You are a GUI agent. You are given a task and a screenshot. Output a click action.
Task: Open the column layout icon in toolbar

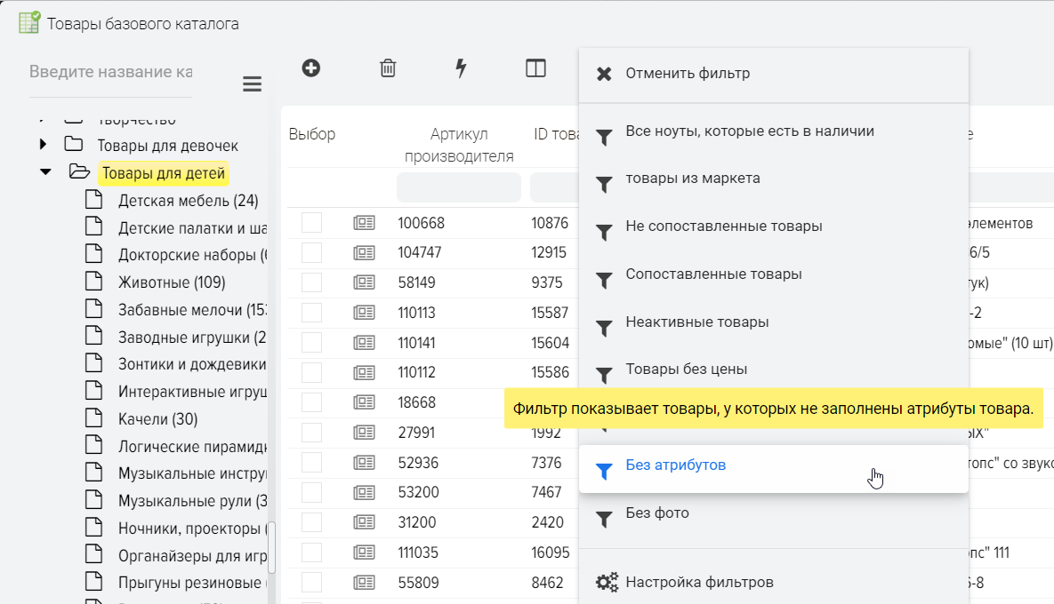535,68
